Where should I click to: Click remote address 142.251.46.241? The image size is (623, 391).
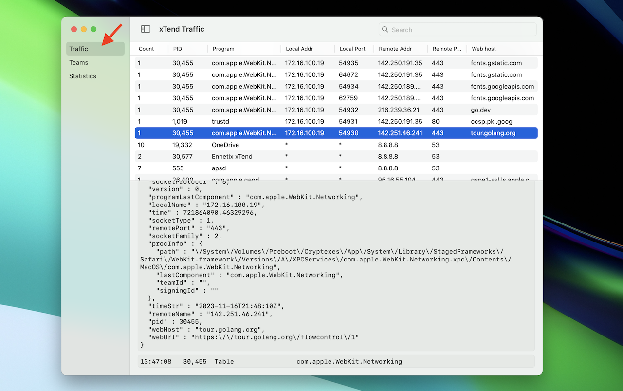(x=400, y=133)
